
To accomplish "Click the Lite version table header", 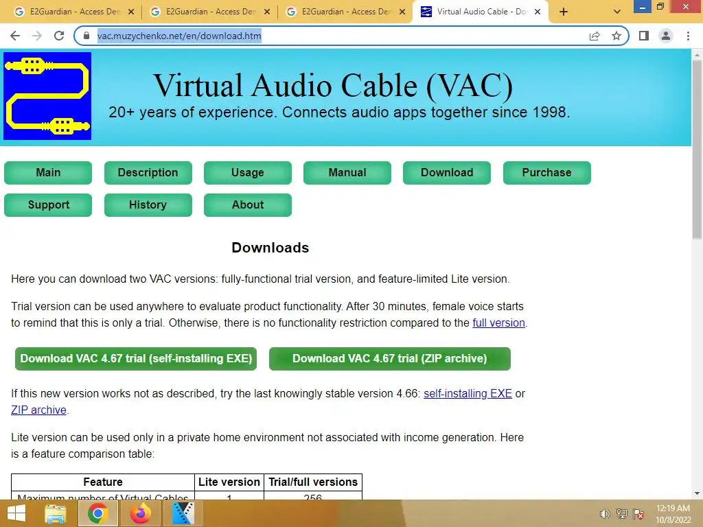I will click(x=229, y=482).
